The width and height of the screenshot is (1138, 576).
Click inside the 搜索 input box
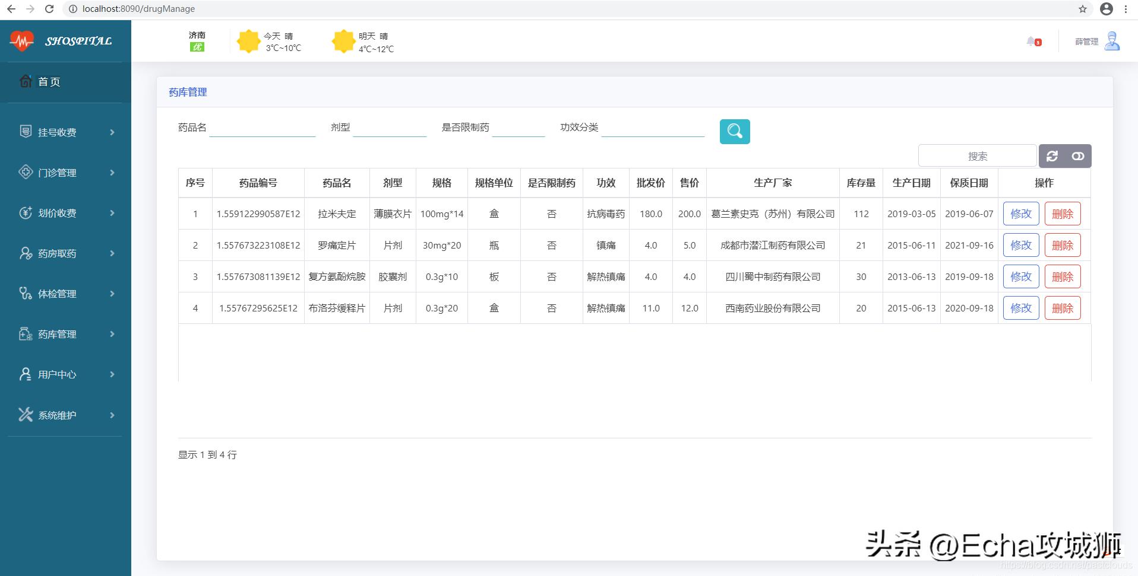point(977,155)
